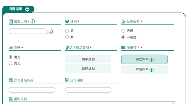
Task: Select the 附屬保單 button
Action: (x=144, y=69)
